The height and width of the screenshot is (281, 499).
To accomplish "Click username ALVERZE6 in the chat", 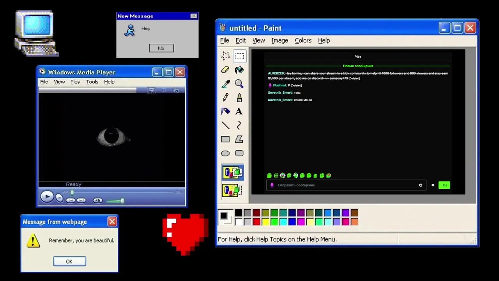I will pyautogui.click(x=276, y=73).
